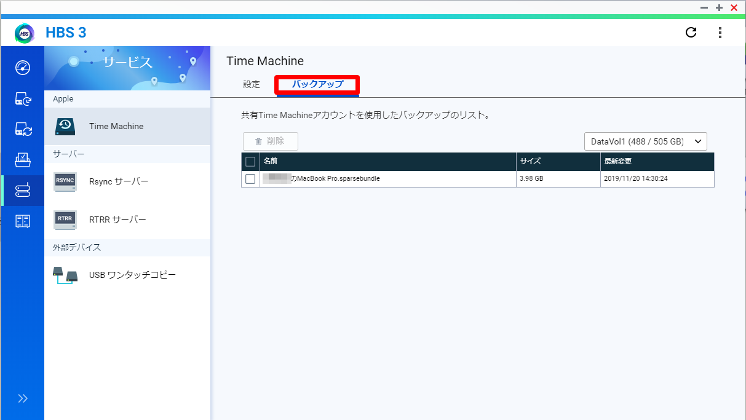Viewport: 746px width, 420px height.
Task: Open USB ワンタッチコピー service
Action: (x=127, y=275)
